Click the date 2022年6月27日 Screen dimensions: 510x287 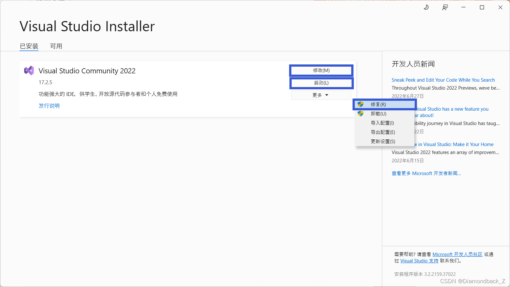point(408,96)
